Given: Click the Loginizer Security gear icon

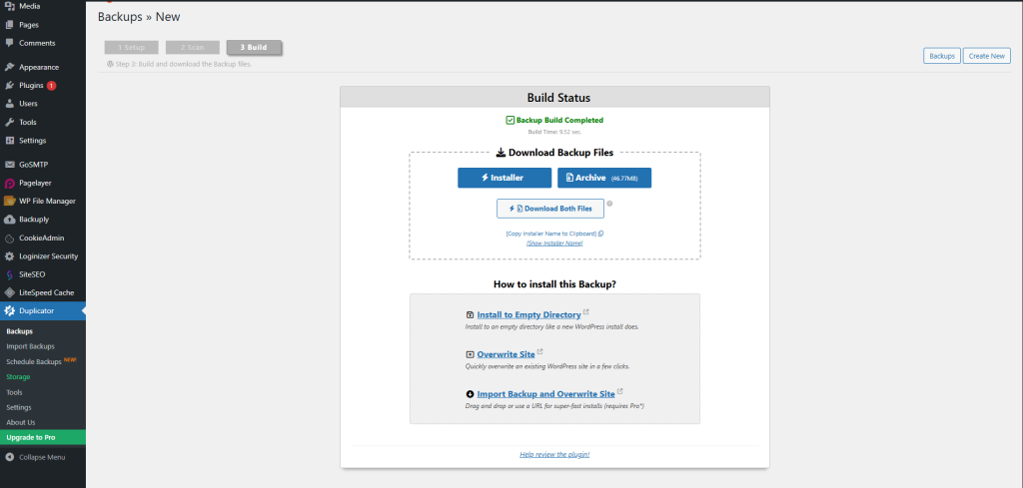Looking at the screenshot, I should 10,256.
